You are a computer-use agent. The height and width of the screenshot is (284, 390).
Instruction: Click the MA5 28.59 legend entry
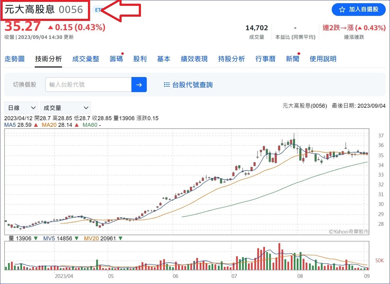(x=21, y=125)
